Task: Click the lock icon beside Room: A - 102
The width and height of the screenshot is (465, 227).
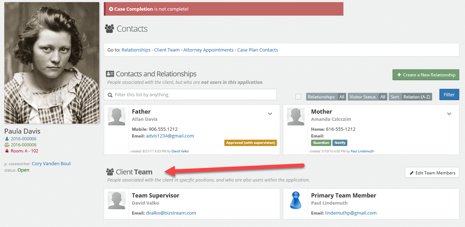Action: coord(7,151)
